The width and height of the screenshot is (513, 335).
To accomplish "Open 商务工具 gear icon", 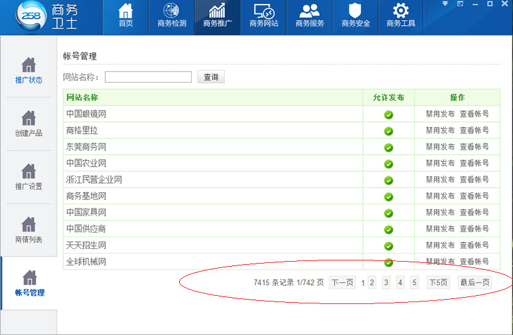I will pos(401,15).
